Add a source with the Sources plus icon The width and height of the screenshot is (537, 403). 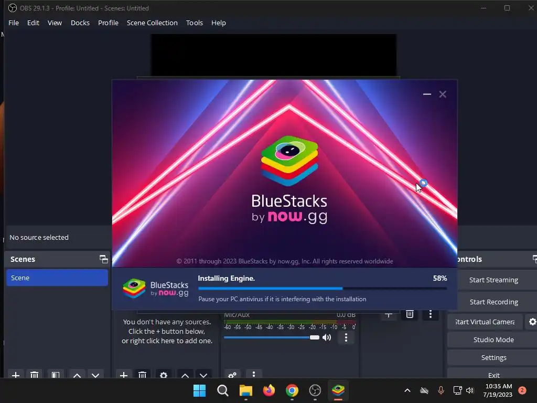pos(124,375)
